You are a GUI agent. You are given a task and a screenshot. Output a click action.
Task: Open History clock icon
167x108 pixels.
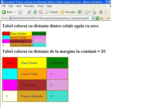pyautogui.click(x=80, y=12)
